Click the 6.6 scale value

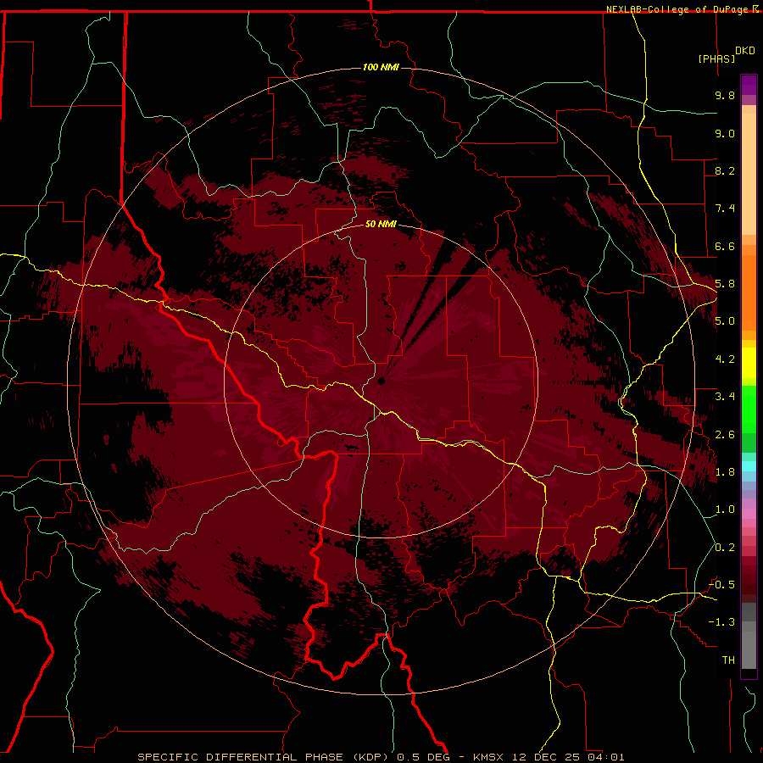725,246
